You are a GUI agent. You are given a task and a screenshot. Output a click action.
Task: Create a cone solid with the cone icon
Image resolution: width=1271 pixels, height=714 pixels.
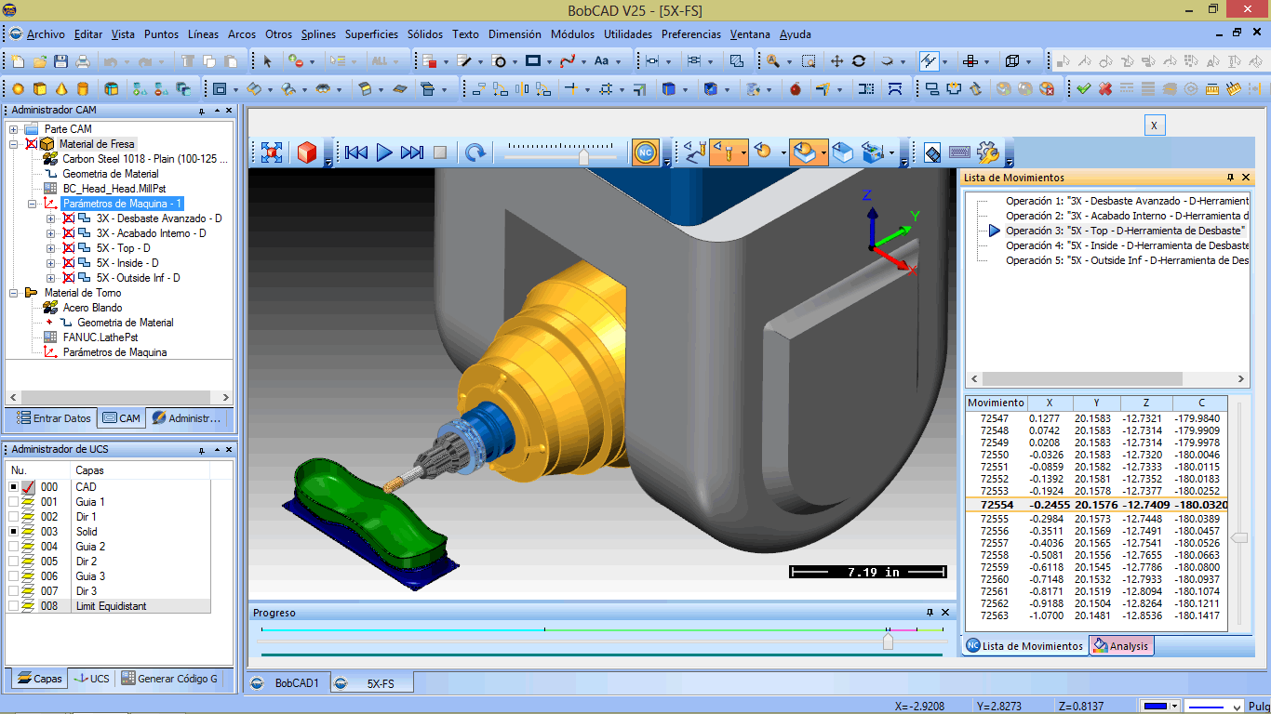(x=60, y=89)
